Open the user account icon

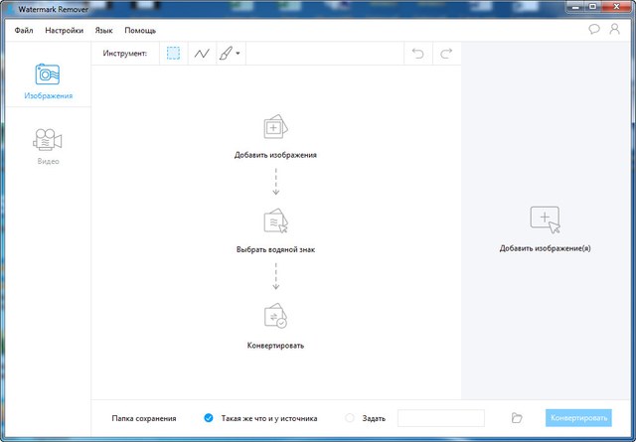(x=615, y=30)
